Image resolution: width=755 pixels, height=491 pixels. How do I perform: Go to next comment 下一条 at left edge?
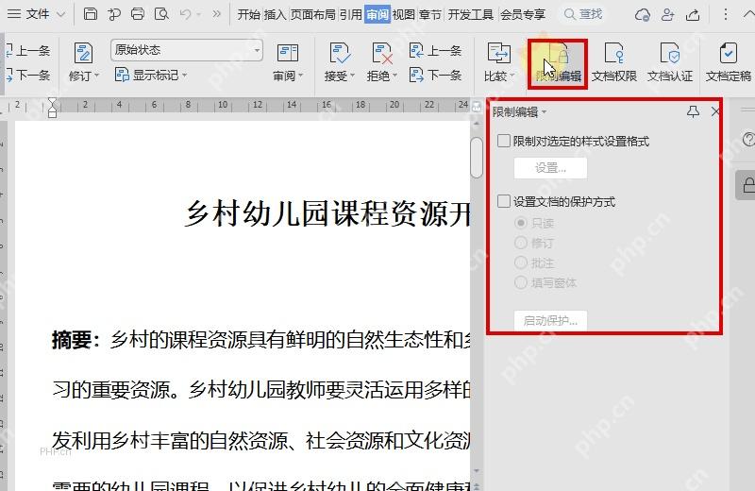tap(28, 76)
